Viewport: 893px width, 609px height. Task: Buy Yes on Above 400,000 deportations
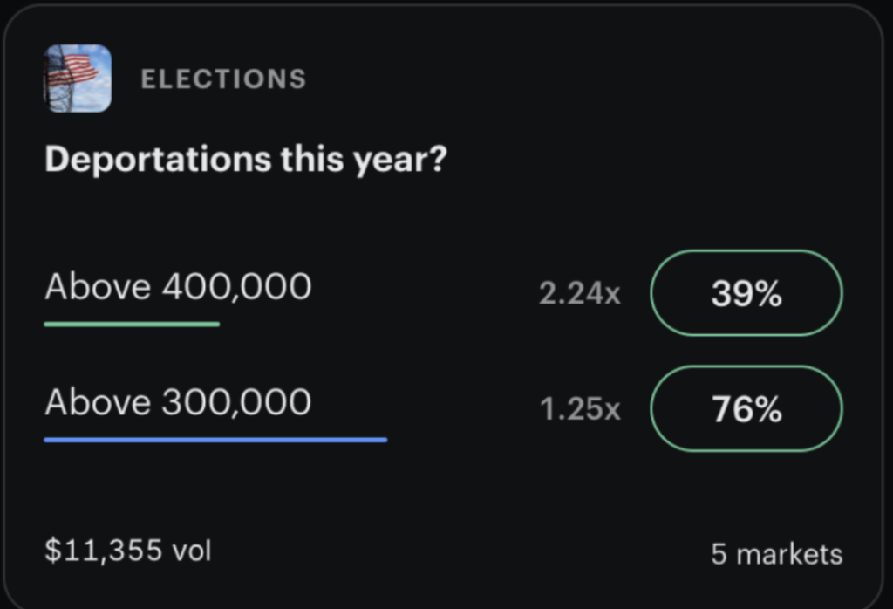click(746, 293)
